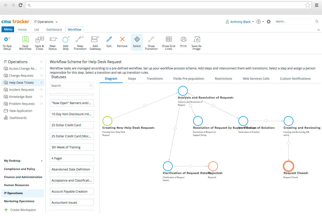Switch to the List tab
The image size is (322, 216).
[36, 29]
